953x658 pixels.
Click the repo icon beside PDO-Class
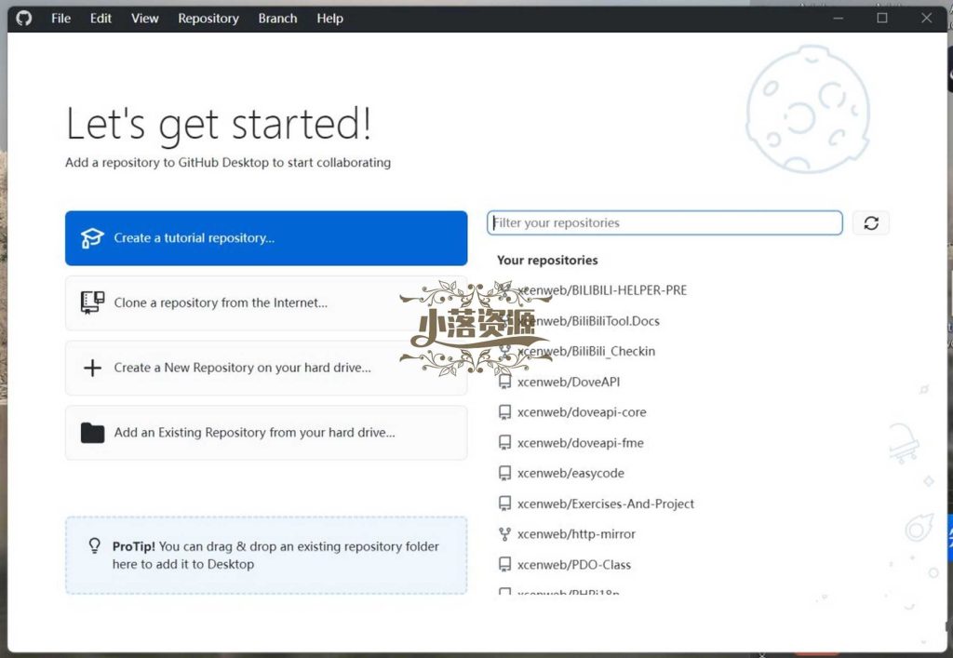tap(504, 564)
